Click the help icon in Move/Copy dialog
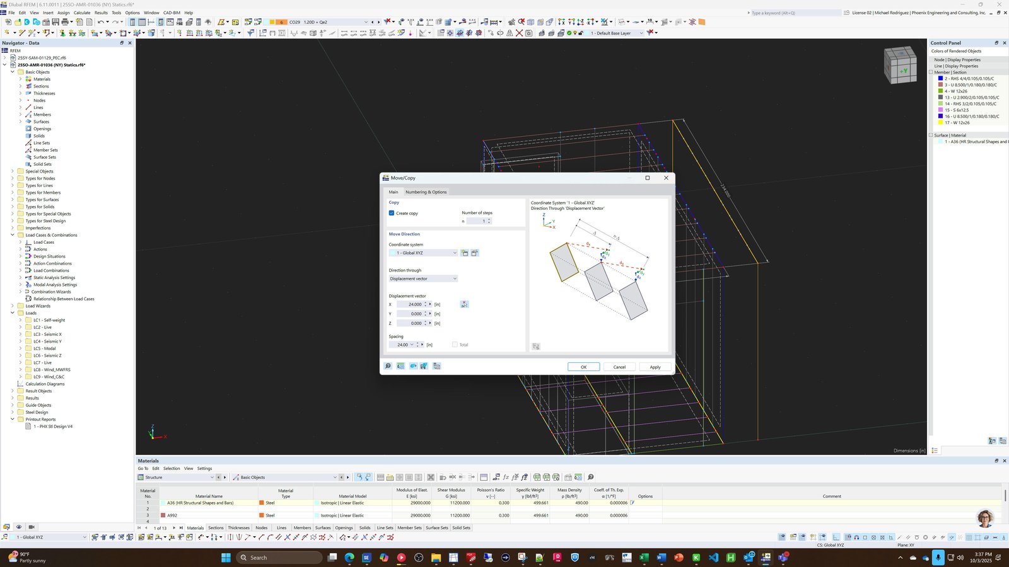 388,366
